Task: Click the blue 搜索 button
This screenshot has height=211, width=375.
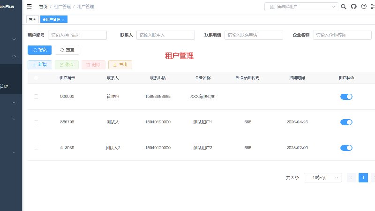Action: pos(40,50)
